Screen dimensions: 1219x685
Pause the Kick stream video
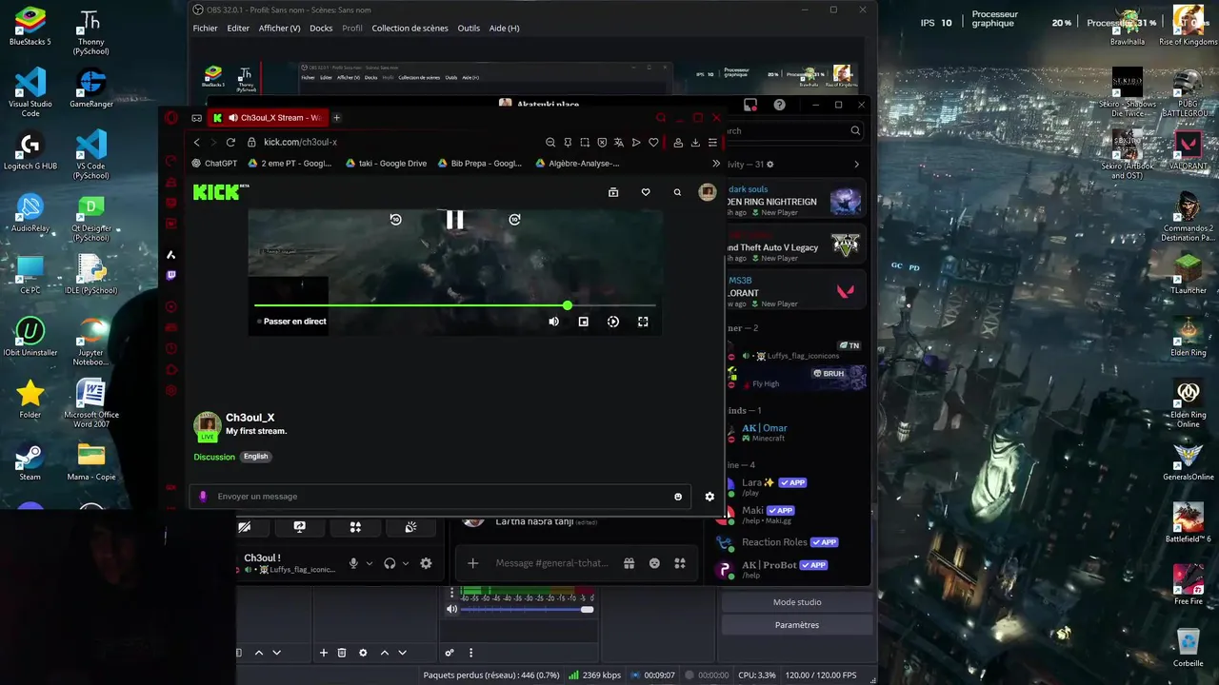[x=455, y=220]
